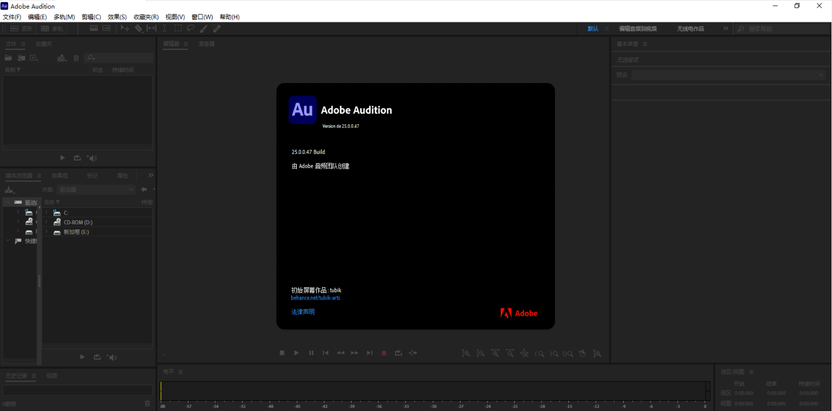Click the Rewind button in transport
This screenshot has height=411, width=832.
click(340, 353)
